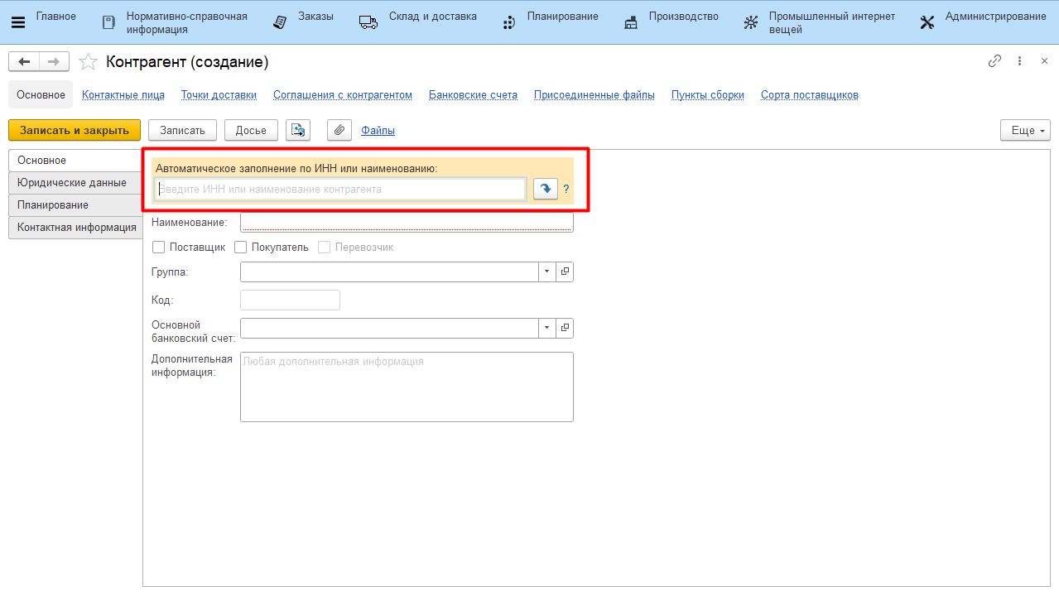The image size is (1059, 596).
Task: Enable the Поставщик checkbox
Action: [158, 247]
